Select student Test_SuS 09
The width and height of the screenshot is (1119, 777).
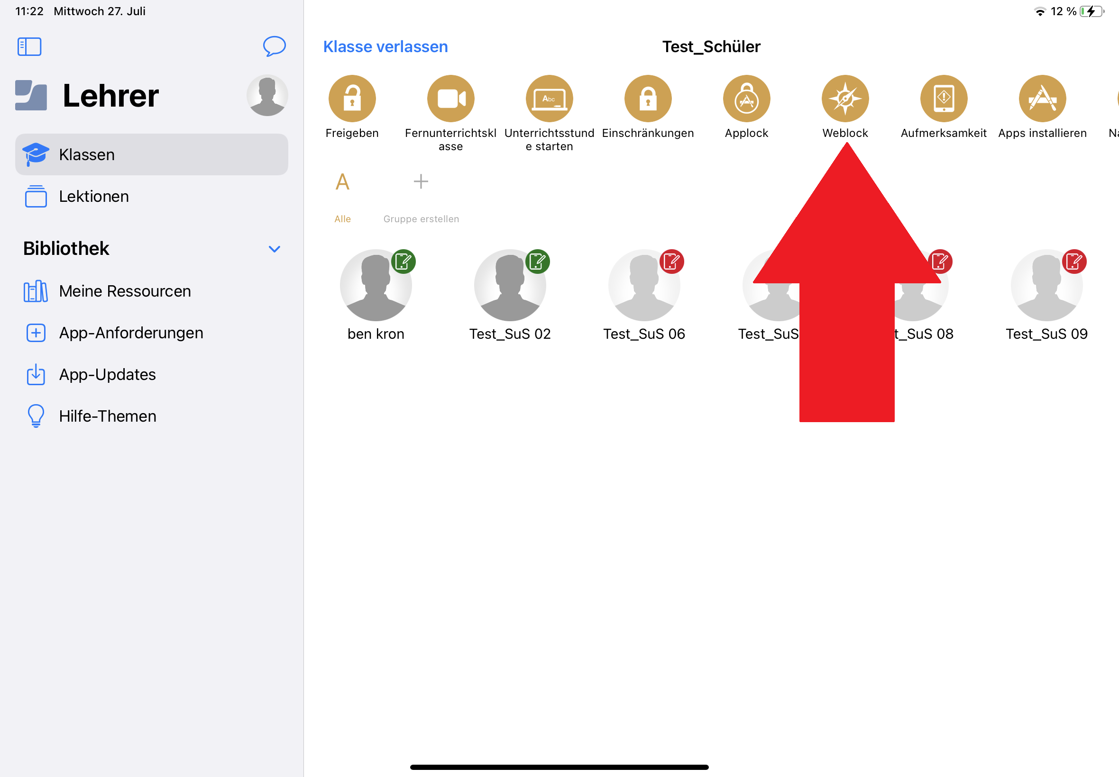click(x=1046, y=296)
